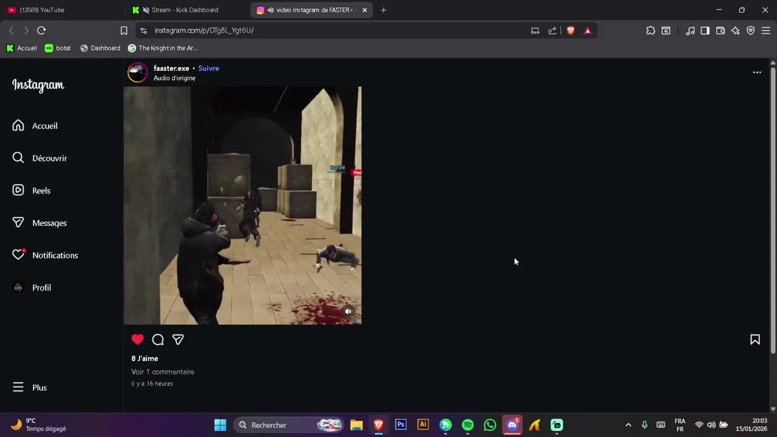Image resolution: width=777 pixels, height=437 pixels.
Task: Expand the Plus menu in the sidebar
Action: coord(30,387)
